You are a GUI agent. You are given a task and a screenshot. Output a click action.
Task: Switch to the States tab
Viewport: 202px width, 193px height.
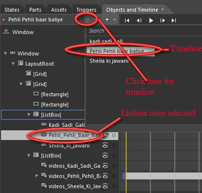tap(12, 10)
